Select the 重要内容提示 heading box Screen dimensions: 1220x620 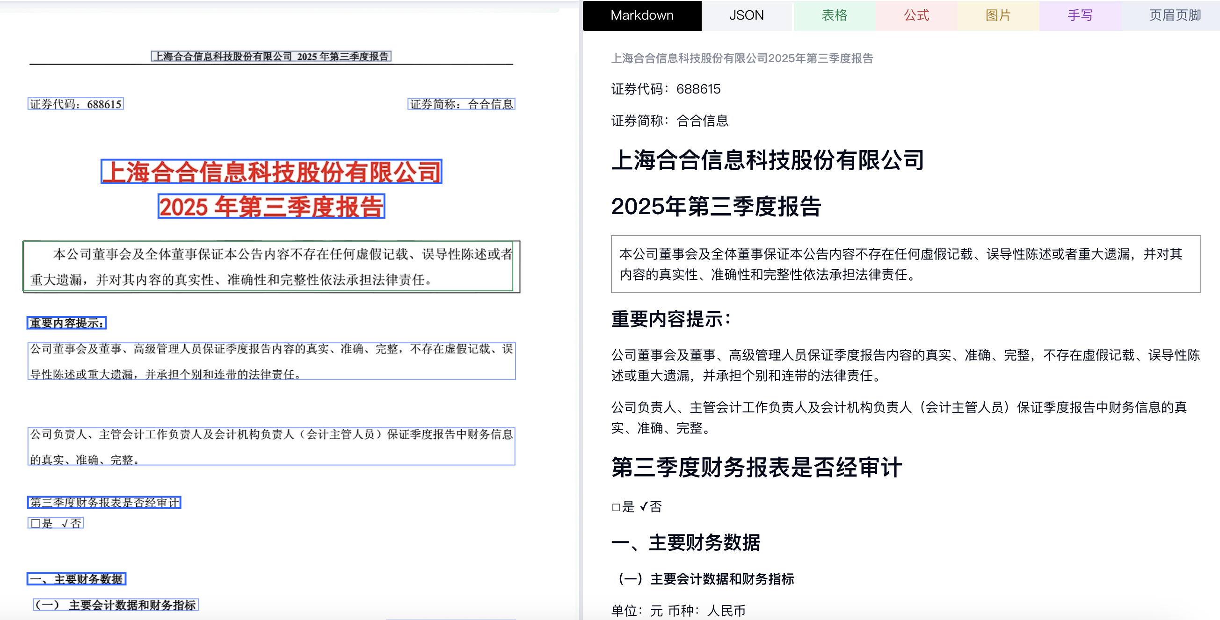66,323
